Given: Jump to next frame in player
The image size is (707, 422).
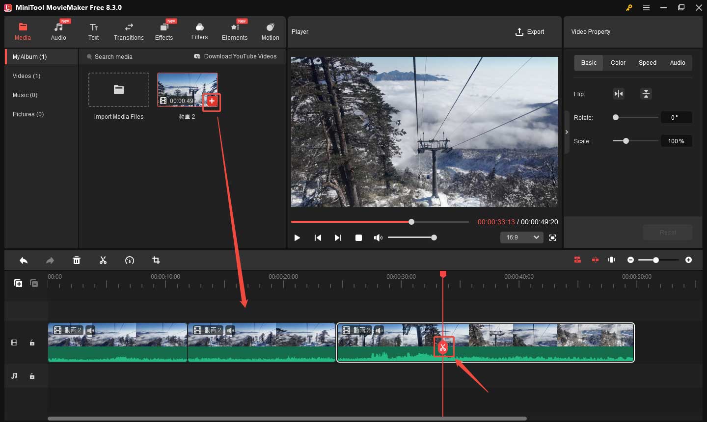Looking at the screenshot, I should click(x=338, y=237).
